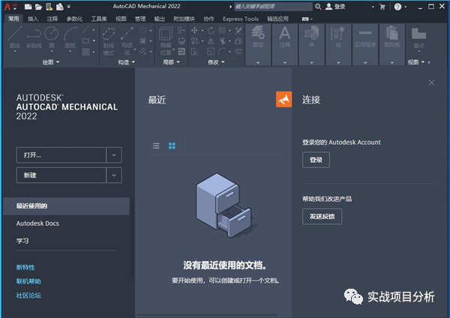Screen dimensions: 450x318
Task: Click the 新建 (New) button
Action: (61, 175)
